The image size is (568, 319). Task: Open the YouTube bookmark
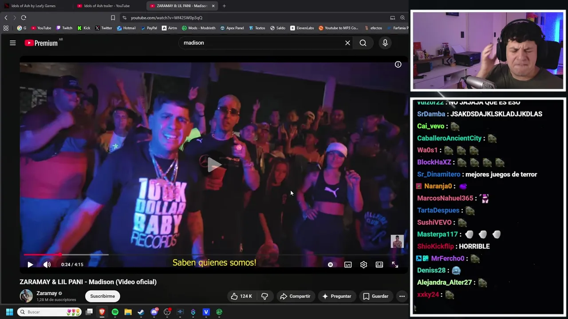(x=41, y=28)
